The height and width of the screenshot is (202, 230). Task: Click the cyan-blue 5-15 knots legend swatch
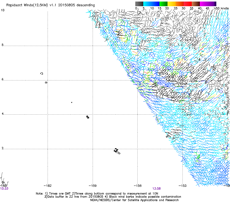(151, 4)
